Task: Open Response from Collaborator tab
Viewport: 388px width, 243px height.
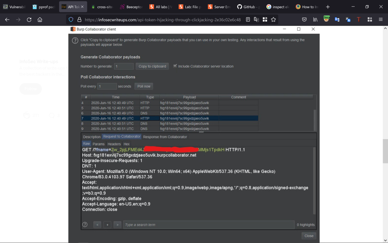Action: click(x=165, y=137)
